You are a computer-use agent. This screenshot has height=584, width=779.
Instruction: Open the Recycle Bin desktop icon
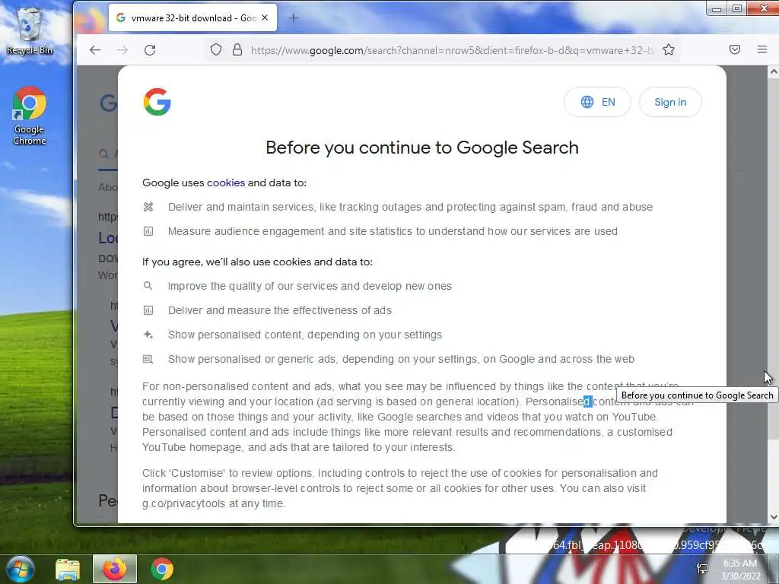pyautogui.click(x=30, y=30)
